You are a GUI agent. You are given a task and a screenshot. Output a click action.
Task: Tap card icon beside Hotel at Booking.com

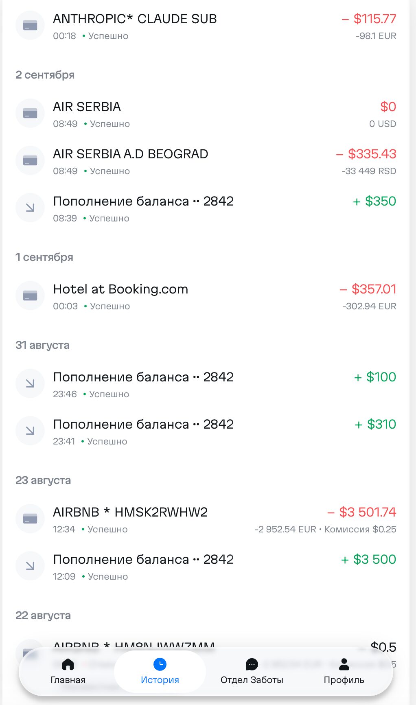(x=30, y=296)
